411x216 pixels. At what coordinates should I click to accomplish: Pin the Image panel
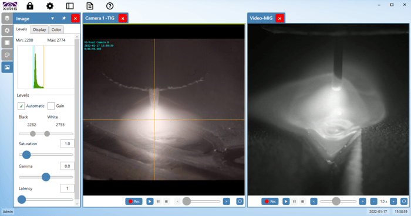coord(63,18)
